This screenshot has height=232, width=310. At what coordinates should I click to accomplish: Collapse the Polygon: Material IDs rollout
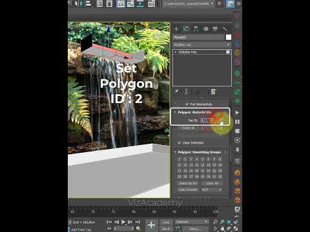click(175, 112)
